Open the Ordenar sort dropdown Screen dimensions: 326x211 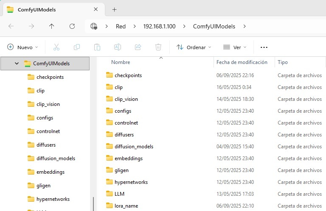point(194,47)
